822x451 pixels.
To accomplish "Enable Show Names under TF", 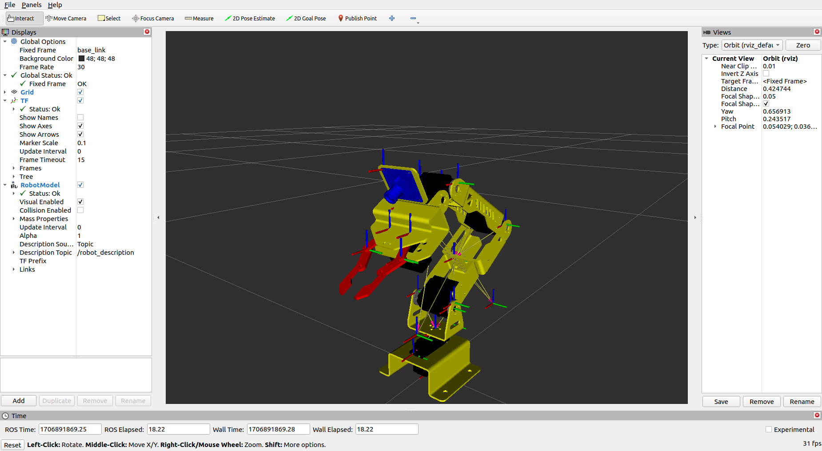I will pos(80,117).
